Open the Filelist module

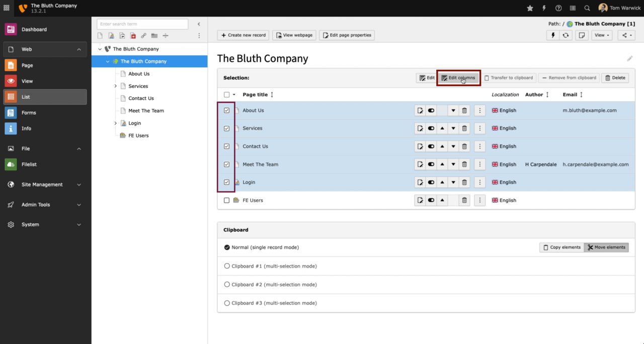click(29, 164)
